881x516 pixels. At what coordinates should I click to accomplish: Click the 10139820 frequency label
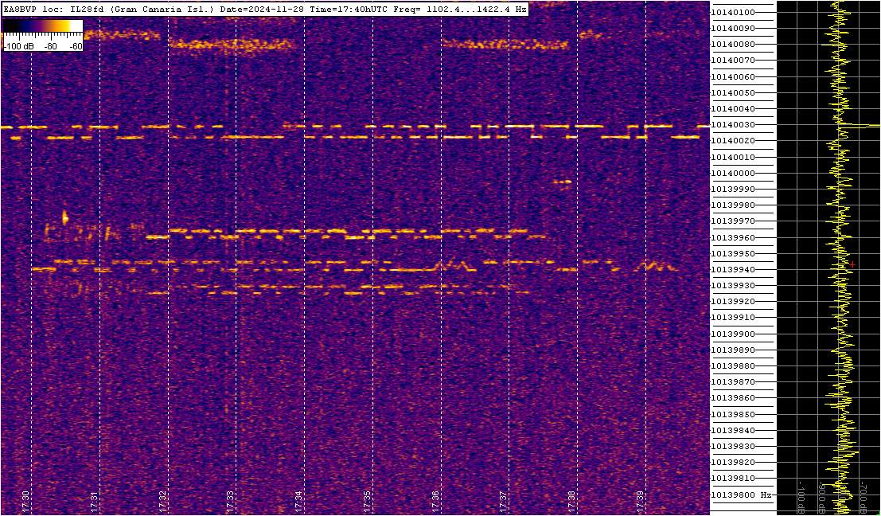[733, 462]
